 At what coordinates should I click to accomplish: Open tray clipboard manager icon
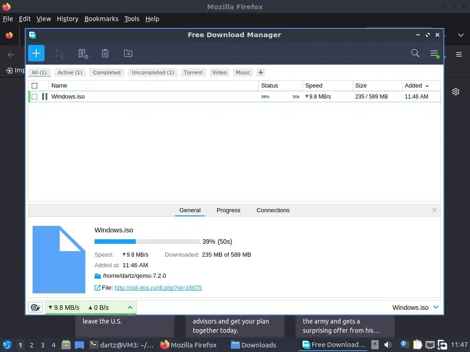click(x=417, y=345)
